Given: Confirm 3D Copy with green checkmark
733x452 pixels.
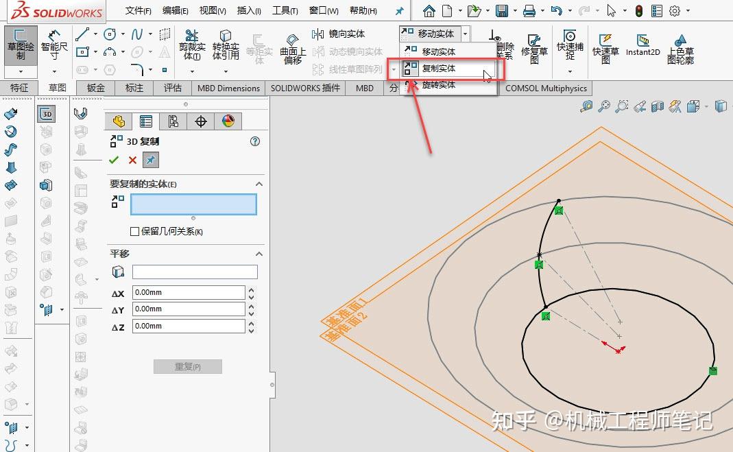Looking at the screenshot, I should (x=114, y=160).
